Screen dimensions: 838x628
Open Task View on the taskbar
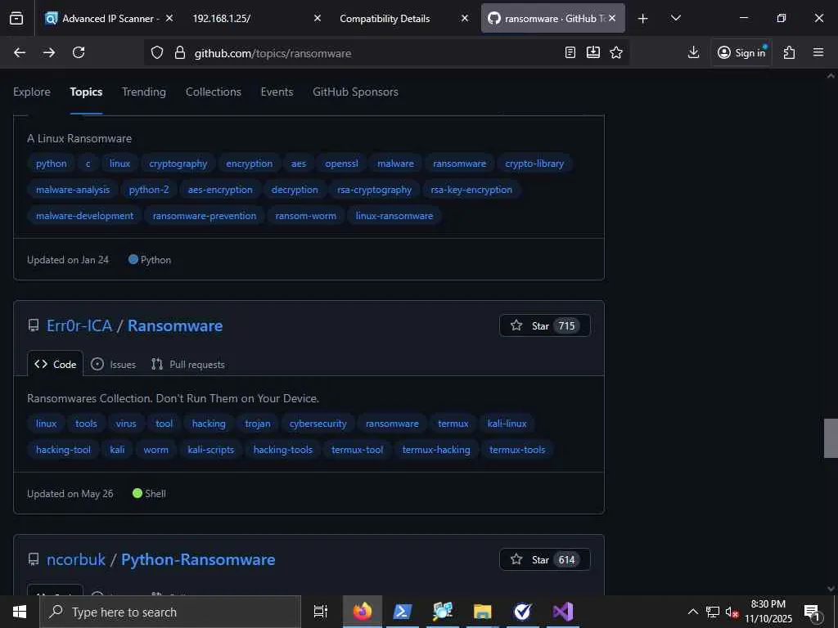[x=321, y=612]
